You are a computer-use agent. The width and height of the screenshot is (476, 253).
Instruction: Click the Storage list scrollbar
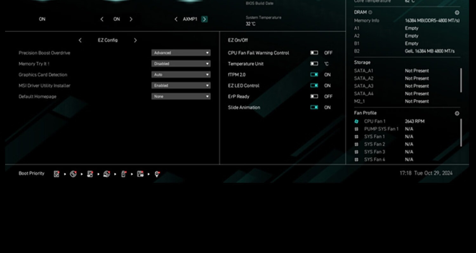pyautogui.click(x=461, y=80)
